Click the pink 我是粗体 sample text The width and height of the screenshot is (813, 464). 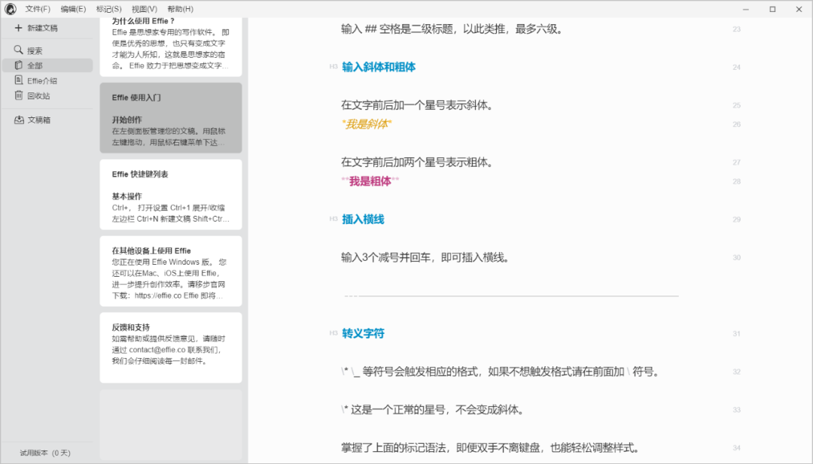tap(370, 181)
